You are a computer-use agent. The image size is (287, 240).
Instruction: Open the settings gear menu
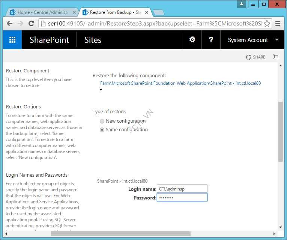coord(192,40)
